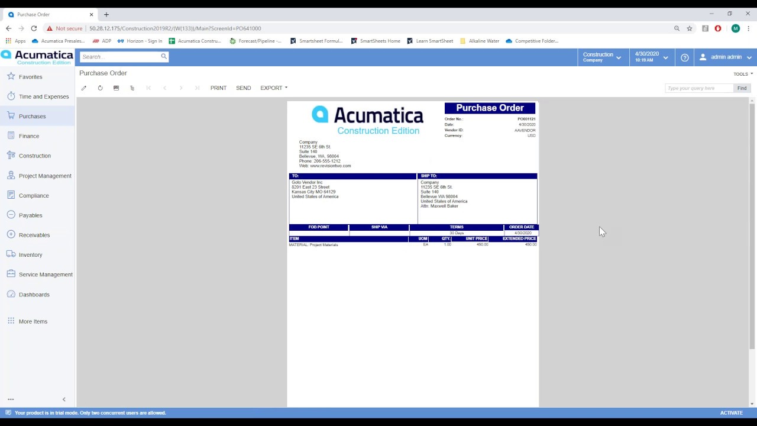Screen dimensions: 757x426
Task: Click the PRINT button
Action: pyautogui.click(x=218, y=88)
